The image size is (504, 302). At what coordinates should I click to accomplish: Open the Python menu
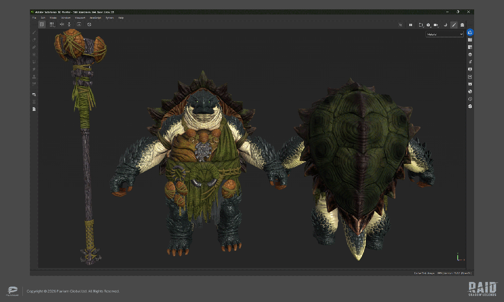tap(110, 18)
